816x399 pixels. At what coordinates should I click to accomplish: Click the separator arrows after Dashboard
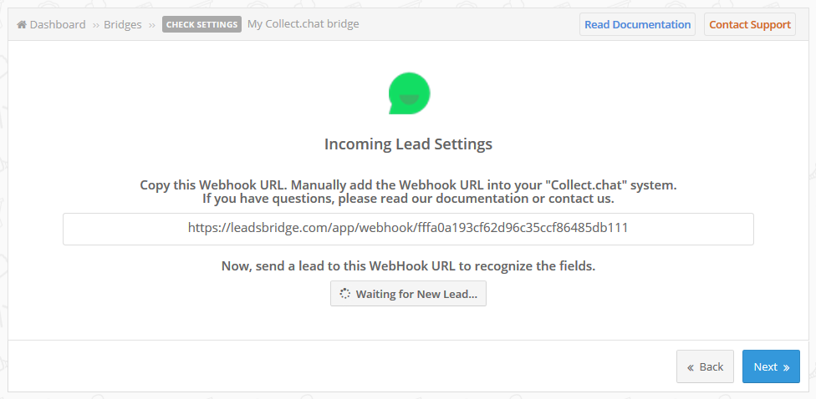pyautogui.click(x=96, y=25)
